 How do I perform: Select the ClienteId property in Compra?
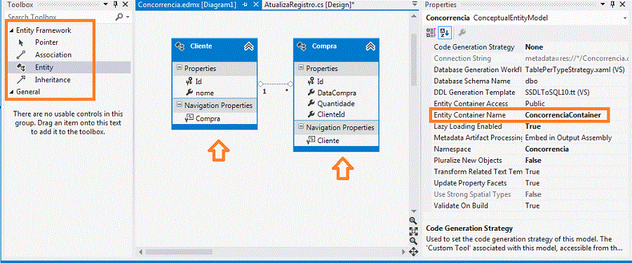[x=331, y=114]
